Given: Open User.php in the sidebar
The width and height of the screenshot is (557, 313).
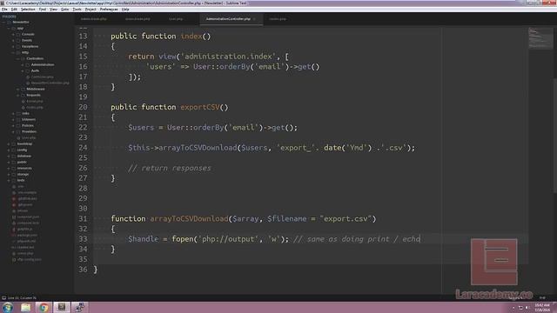Looking at the screenshot, I should [x=29, y=137].
